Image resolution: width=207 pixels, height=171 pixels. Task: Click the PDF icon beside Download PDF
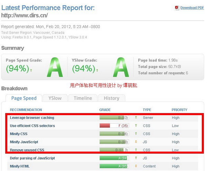click(177, 8)
